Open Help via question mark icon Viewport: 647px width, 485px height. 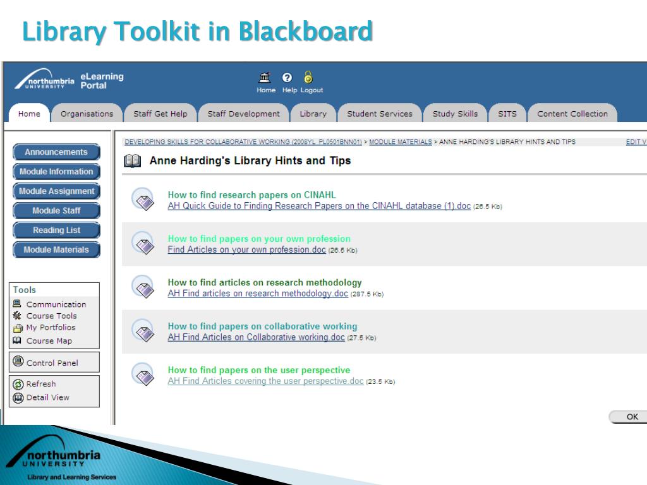pos(287,78)
